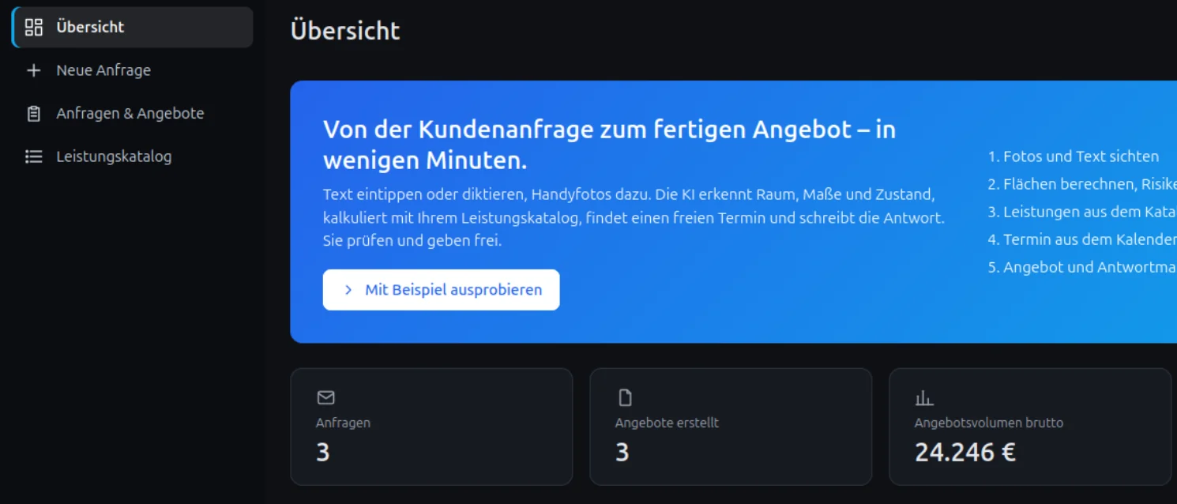This screenshot has width=1177, height=504.
Task: Click the list icon beside Leistungskatalog
Action: click(x=33, y=156)
